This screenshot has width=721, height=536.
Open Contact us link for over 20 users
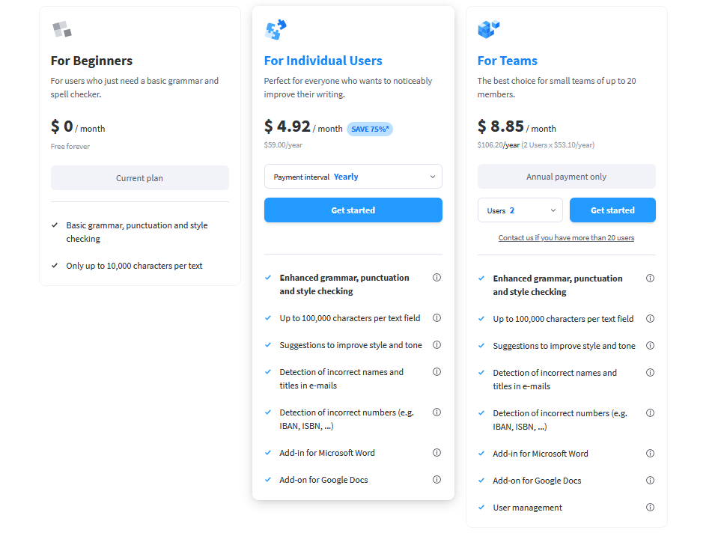point(566,238)
